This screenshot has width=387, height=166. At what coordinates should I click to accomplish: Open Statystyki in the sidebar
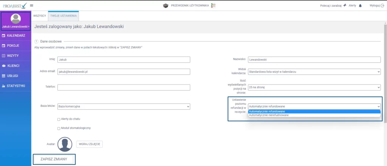pyautogui.click(x=15, y=86)
